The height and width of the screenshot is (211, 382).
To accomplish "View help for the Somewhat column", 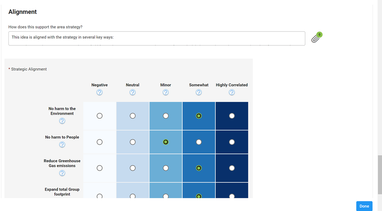I will click(x=199, y=92).
